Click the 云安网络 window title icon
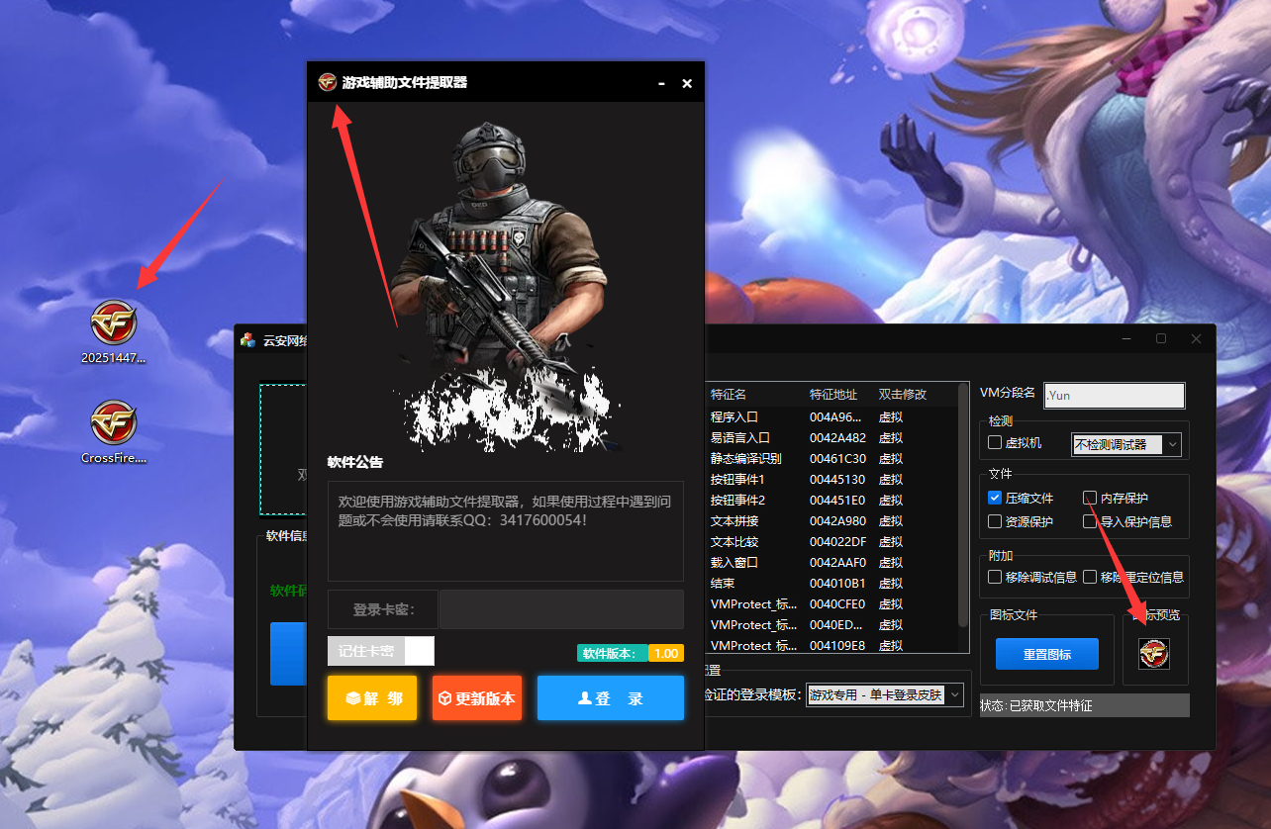The width and height of the screenshot is (1271, 829). point(247,339)
